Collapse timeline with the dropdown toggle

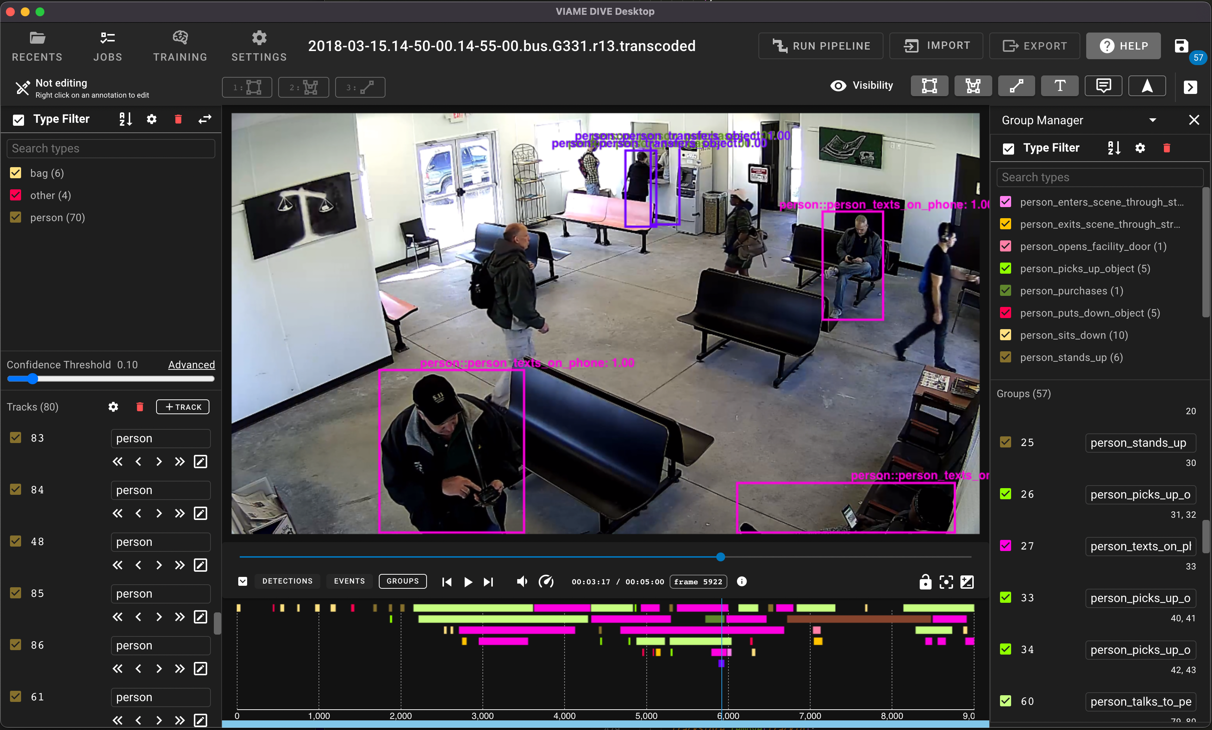click(242, 582)
